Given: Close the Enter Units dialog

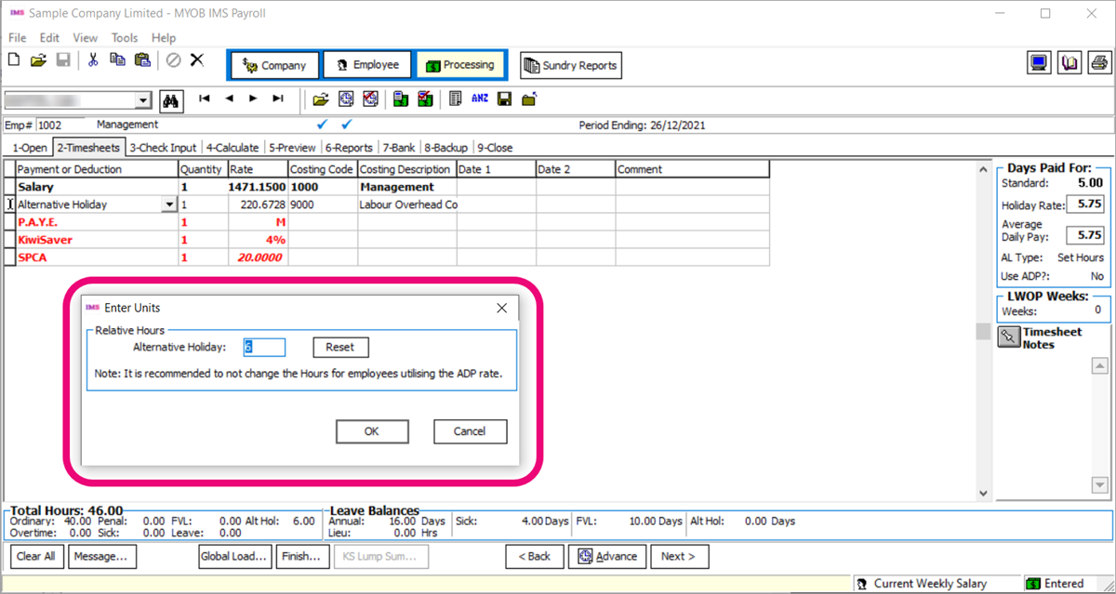Looking at the screenshot, I should click(501, 308).
